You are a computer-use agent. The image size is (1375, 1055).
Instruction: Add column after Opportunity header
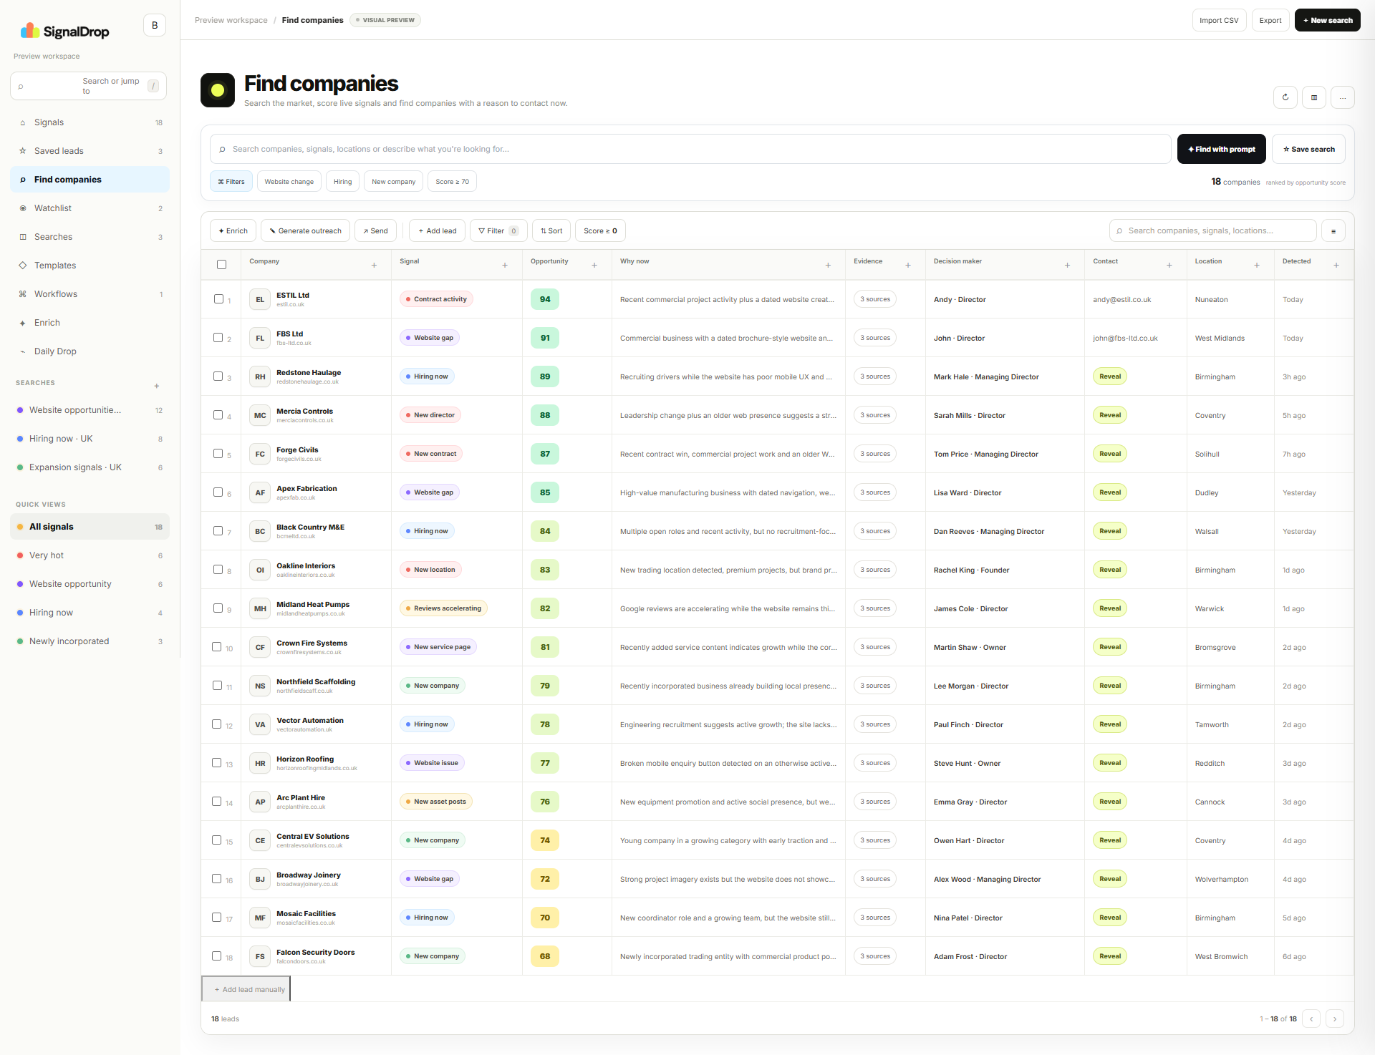tap(594, 266)
